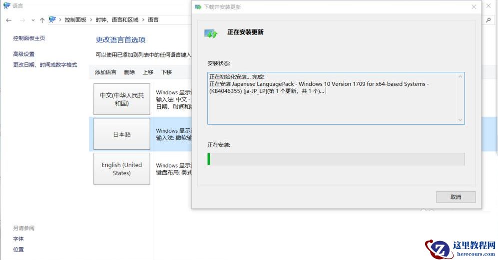Open 字体 link under 另请参阅

click(x=18, y=239)
